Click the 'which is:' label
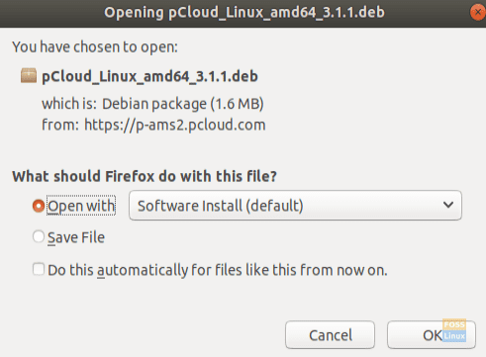The width and height of the screenshot is (486, 357). tap(69, 104)
